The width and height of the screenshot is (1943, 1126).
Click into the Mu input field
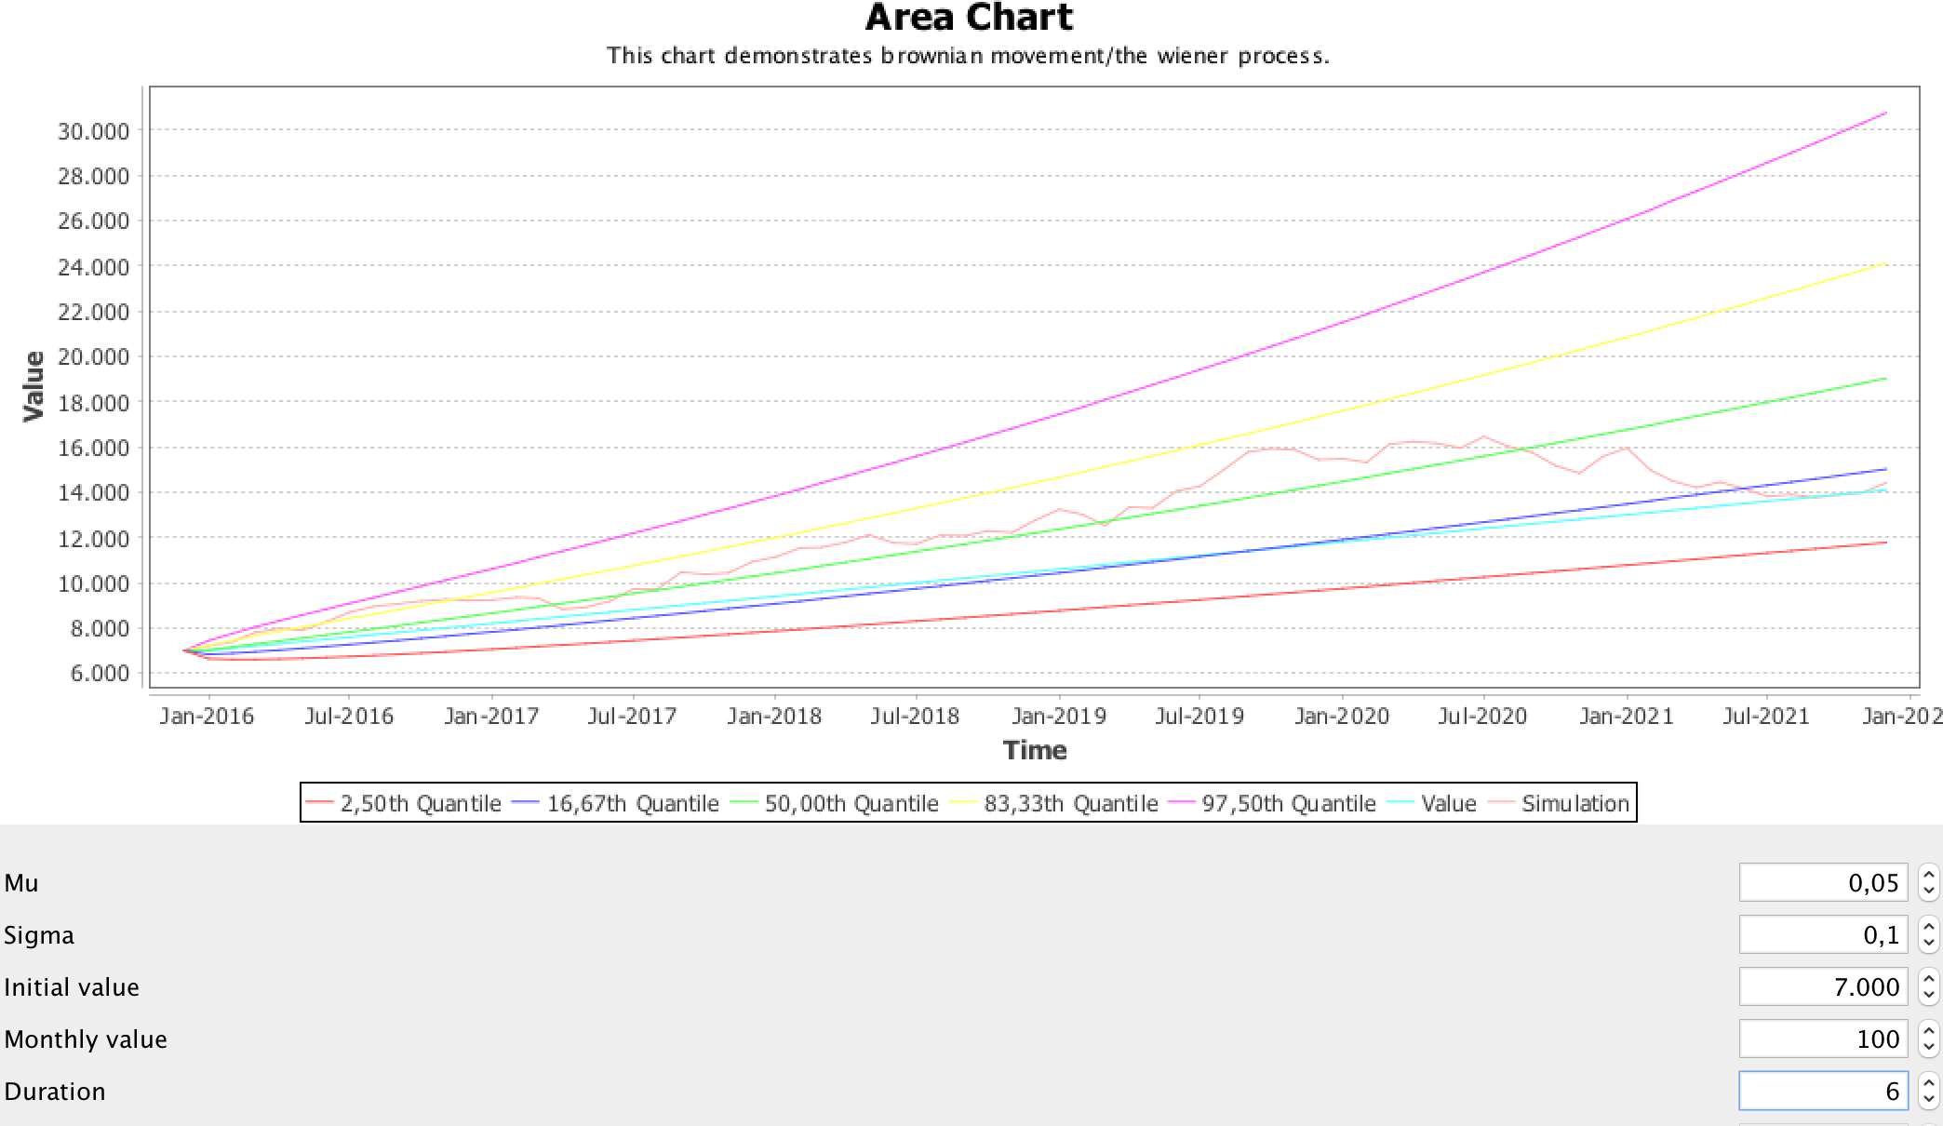click(x=1822, y=882)
